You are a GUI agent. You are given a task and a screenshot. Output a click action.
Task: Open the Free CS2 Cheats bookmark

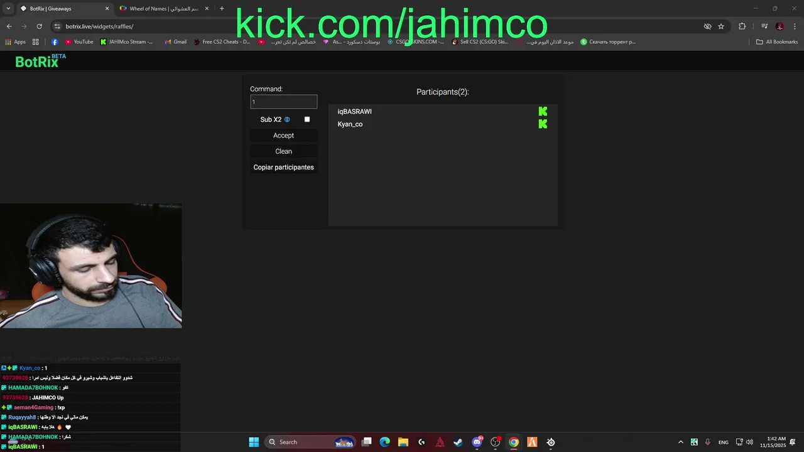(222, 42)
